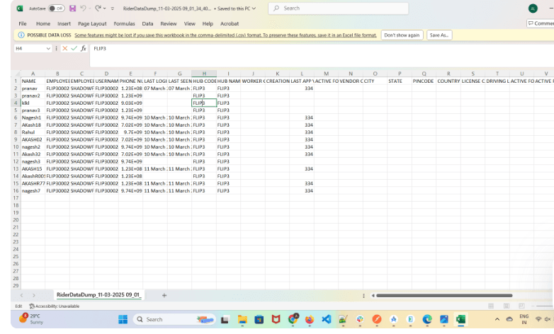The image size is (554, 334).
Task: Open Microsoft Edge from taskbar
Action: 427,319
